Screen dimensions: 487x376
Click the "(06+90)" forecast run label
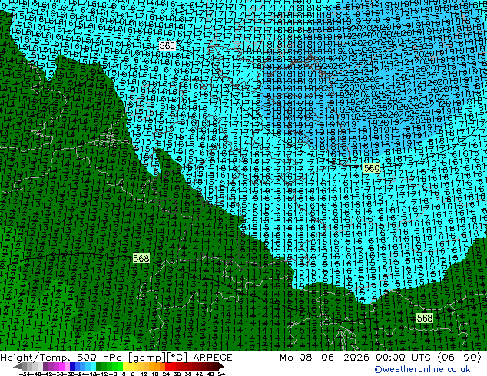click(459, 358)
